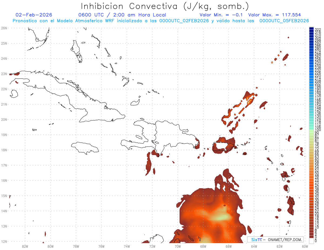Click the '66W' longitude label

(x=229, y=246)
